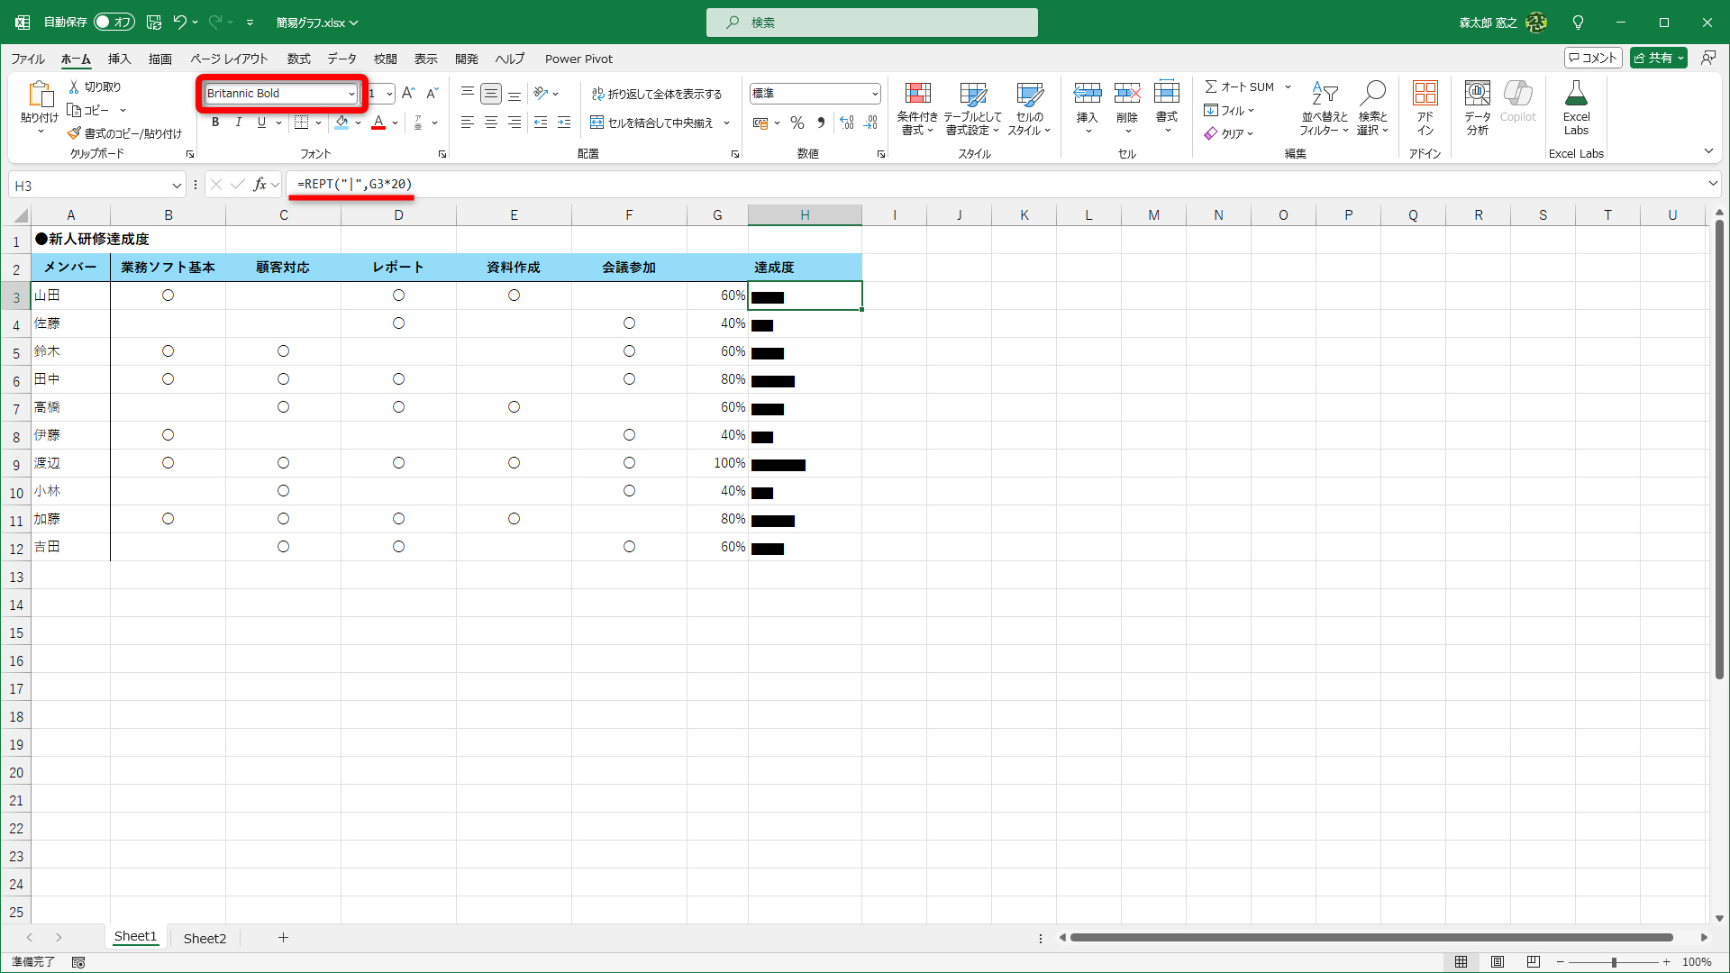Switch to the Sheet2 tab

pos(205,938)
